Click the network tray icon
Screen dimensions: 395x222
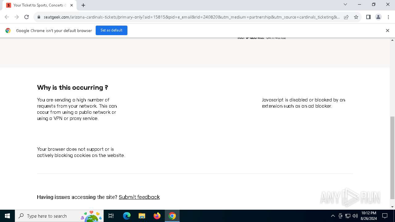348,216
